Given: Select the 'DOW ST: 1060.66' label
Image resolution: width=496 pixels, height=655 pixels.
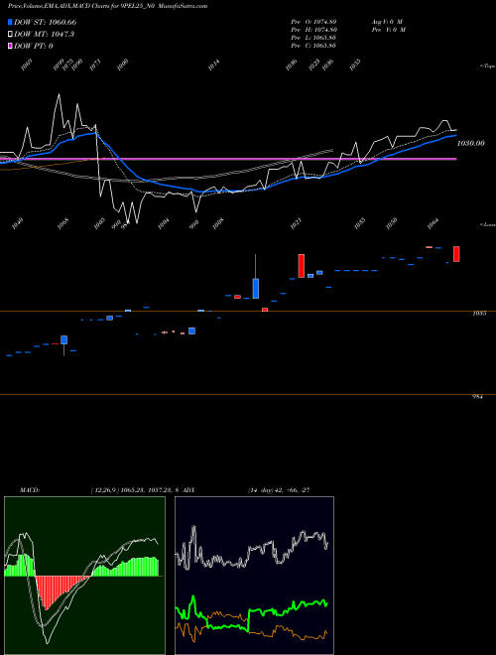Looking at the screenshot, I should click(x=45, y=22).
